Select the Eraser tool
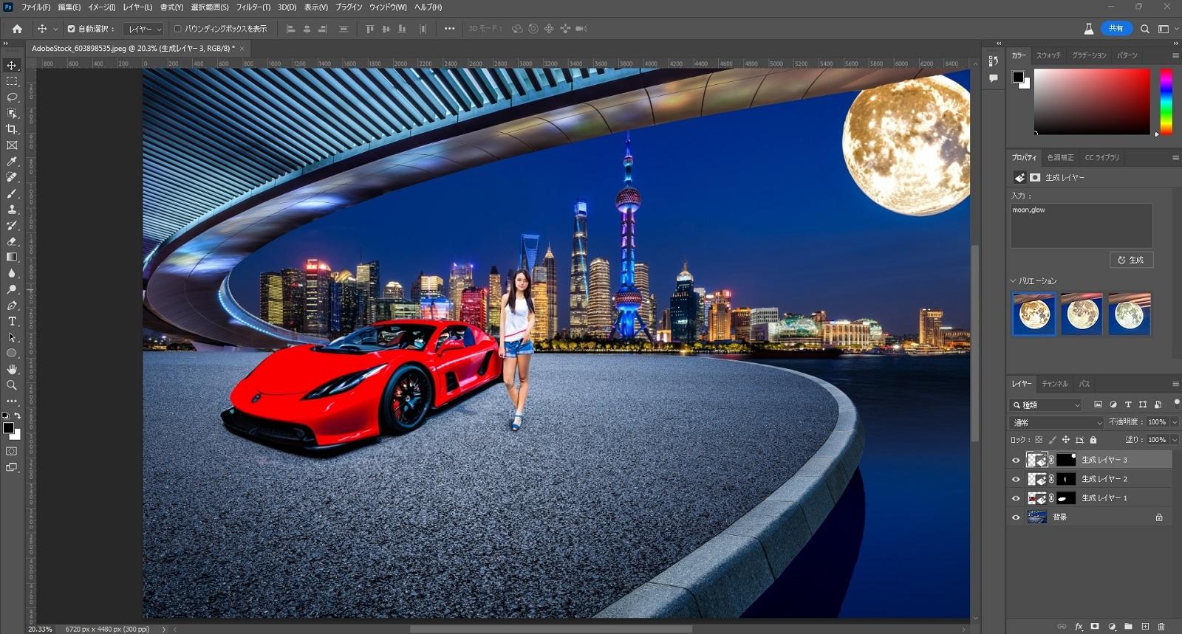1182x634 pixels. pyautogui.click(x=12, y=241)
